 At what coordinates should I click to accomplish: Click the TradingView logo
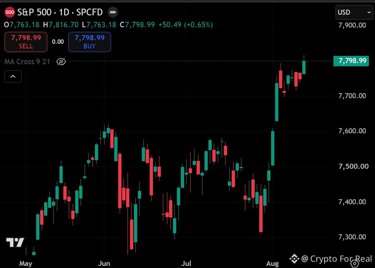point(15,243)
